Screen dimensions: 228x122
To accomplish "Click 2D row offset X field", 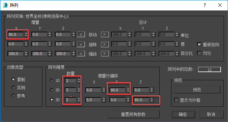I will click(93, 90).
